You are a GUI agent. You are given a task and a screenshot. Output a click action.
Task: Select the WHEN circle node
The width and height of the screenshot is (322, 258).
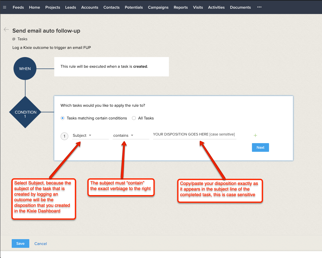click(25, 69)
